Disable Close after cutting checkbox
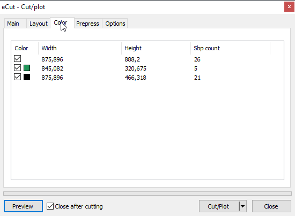The image size is (295, 216). pyautogui.click(x=50, y=206)
